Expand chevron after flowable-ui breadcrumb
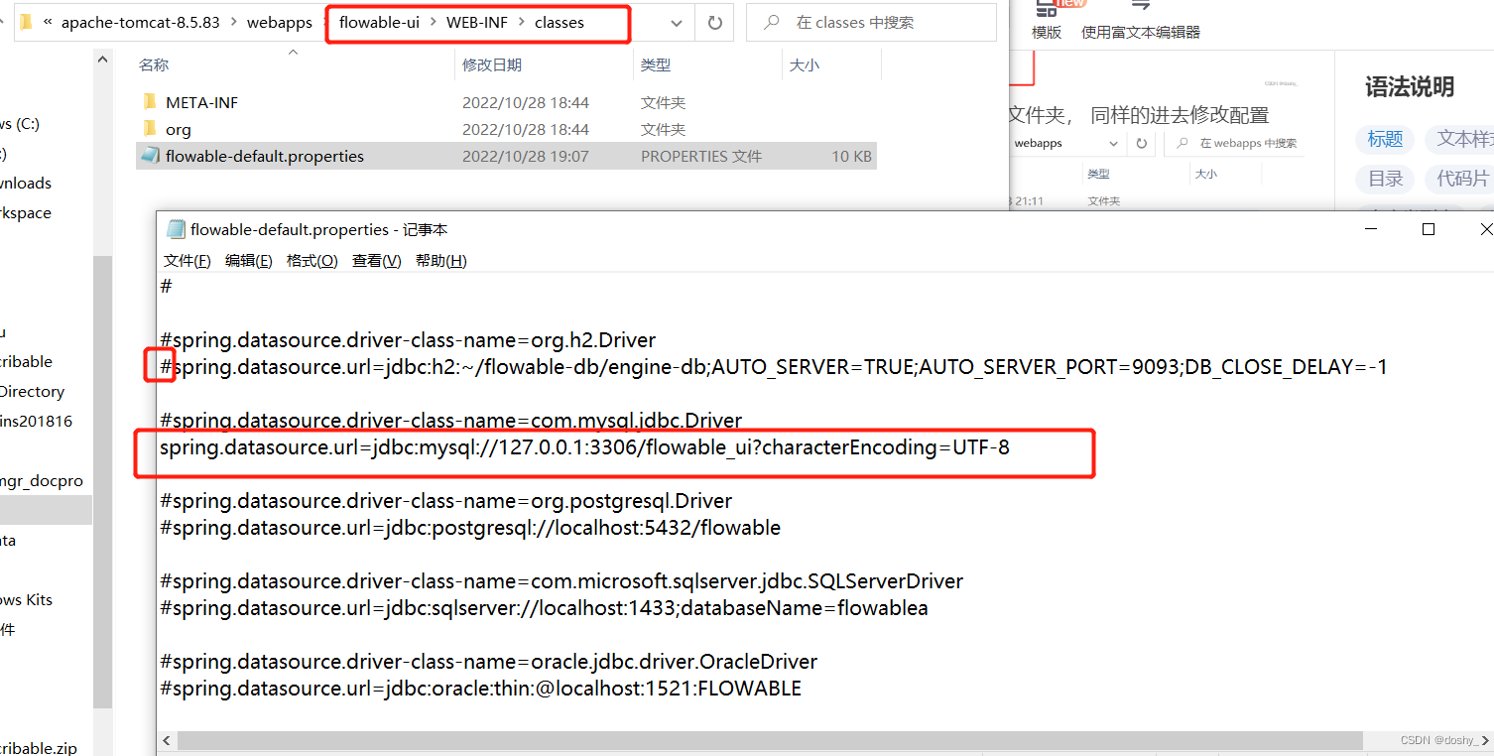 (434, 22)
